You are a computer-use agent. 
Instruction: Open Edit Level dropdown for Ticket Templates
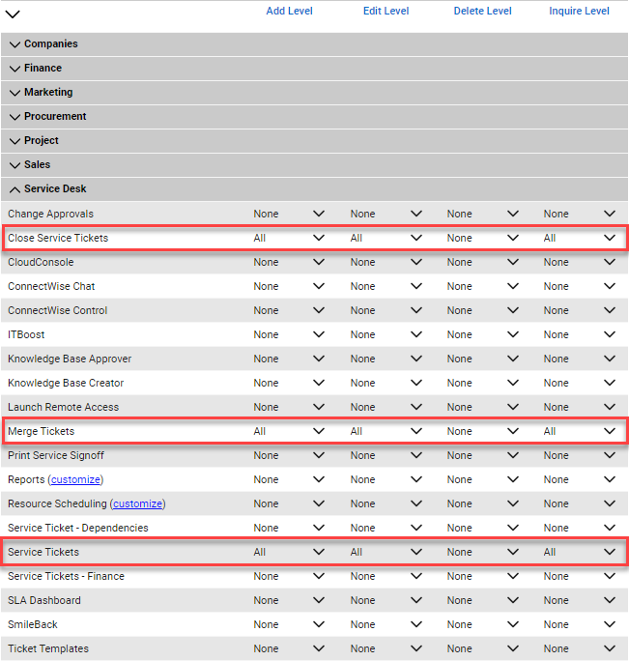(386, 648)
